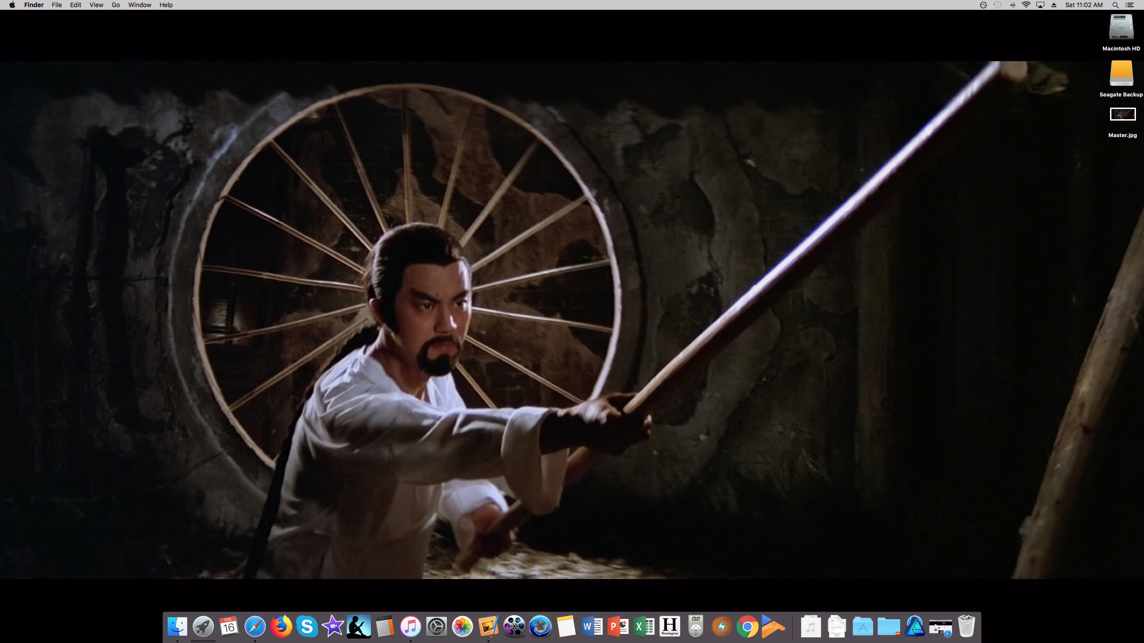Launch Microsoft PowerPoint from Dock
Screen dimensions: 1144x643
(618, 626)
